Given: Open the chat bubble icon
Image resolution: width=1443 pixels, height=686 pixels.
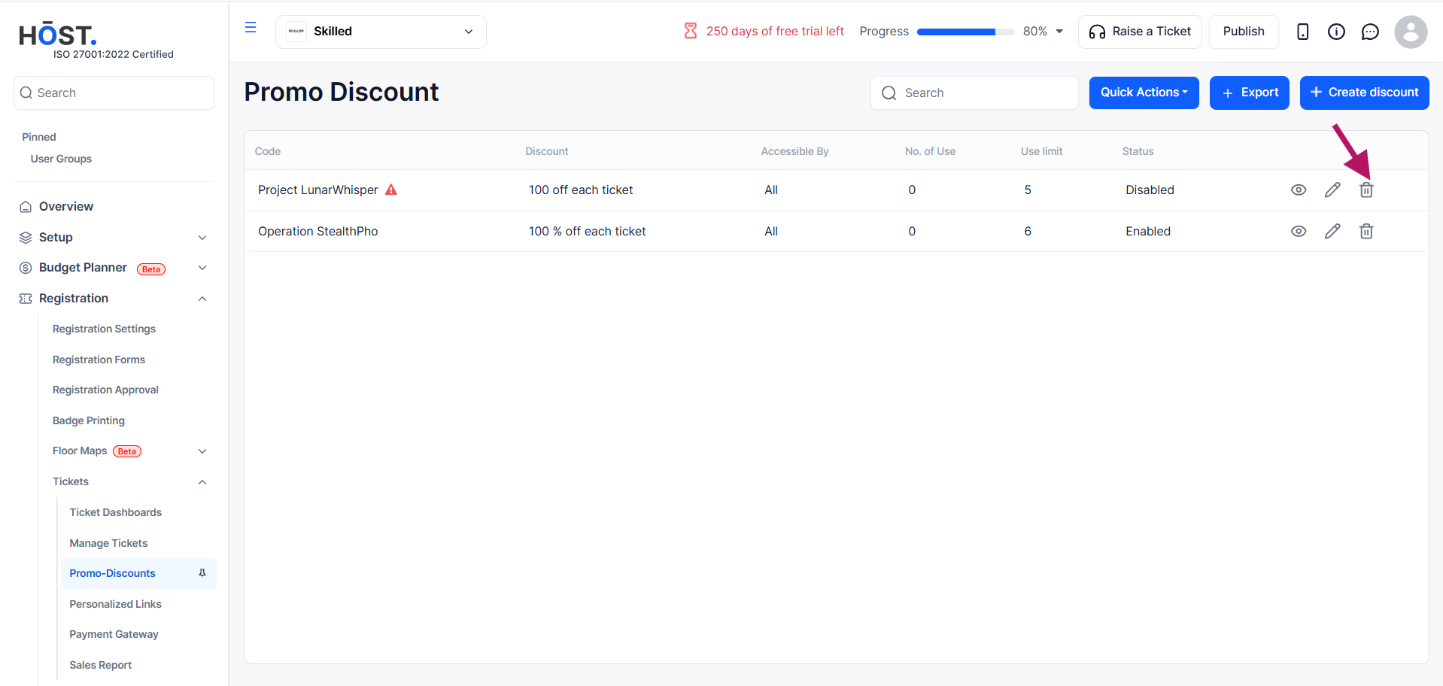Looking at the screenshot, I should point(1370,32).
